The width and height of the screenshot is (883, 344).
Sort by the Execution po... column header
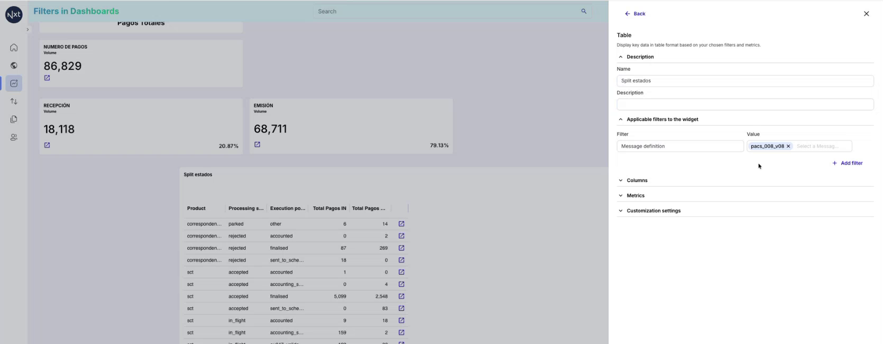pos(288,208)
